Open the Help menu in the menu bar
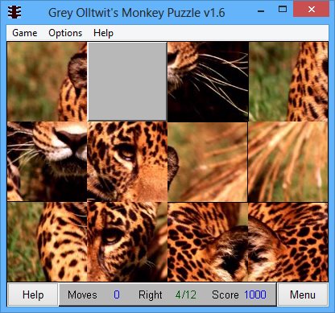The image size is (335, 313). [103, 33]
